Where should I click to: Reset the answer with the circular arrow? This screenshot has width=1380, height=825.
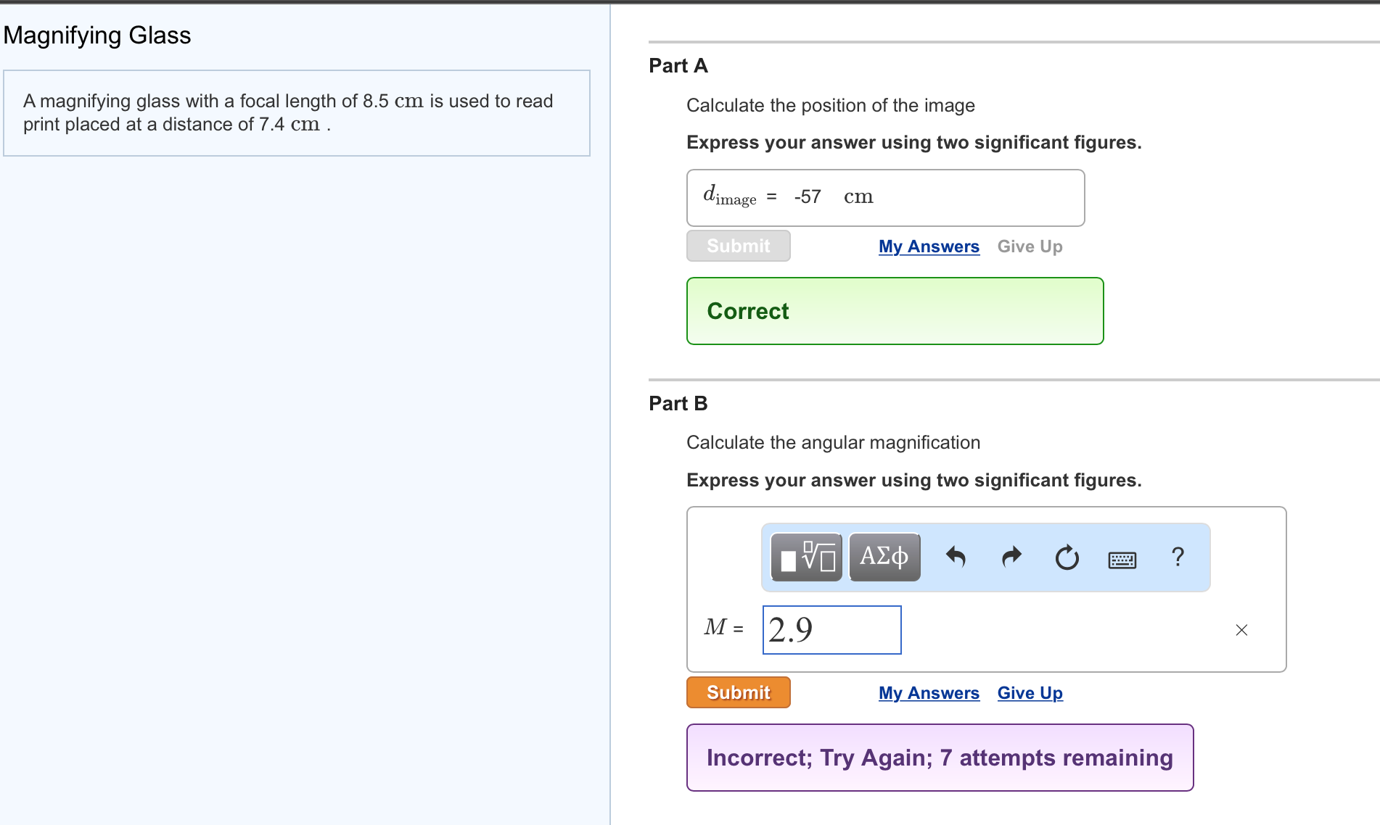point(1067,557)
